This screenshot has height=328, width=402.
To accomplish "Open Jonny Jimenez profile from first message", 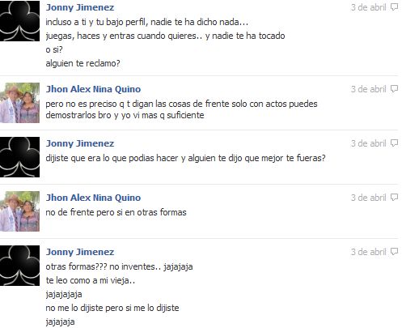I will tap(80, 7).
